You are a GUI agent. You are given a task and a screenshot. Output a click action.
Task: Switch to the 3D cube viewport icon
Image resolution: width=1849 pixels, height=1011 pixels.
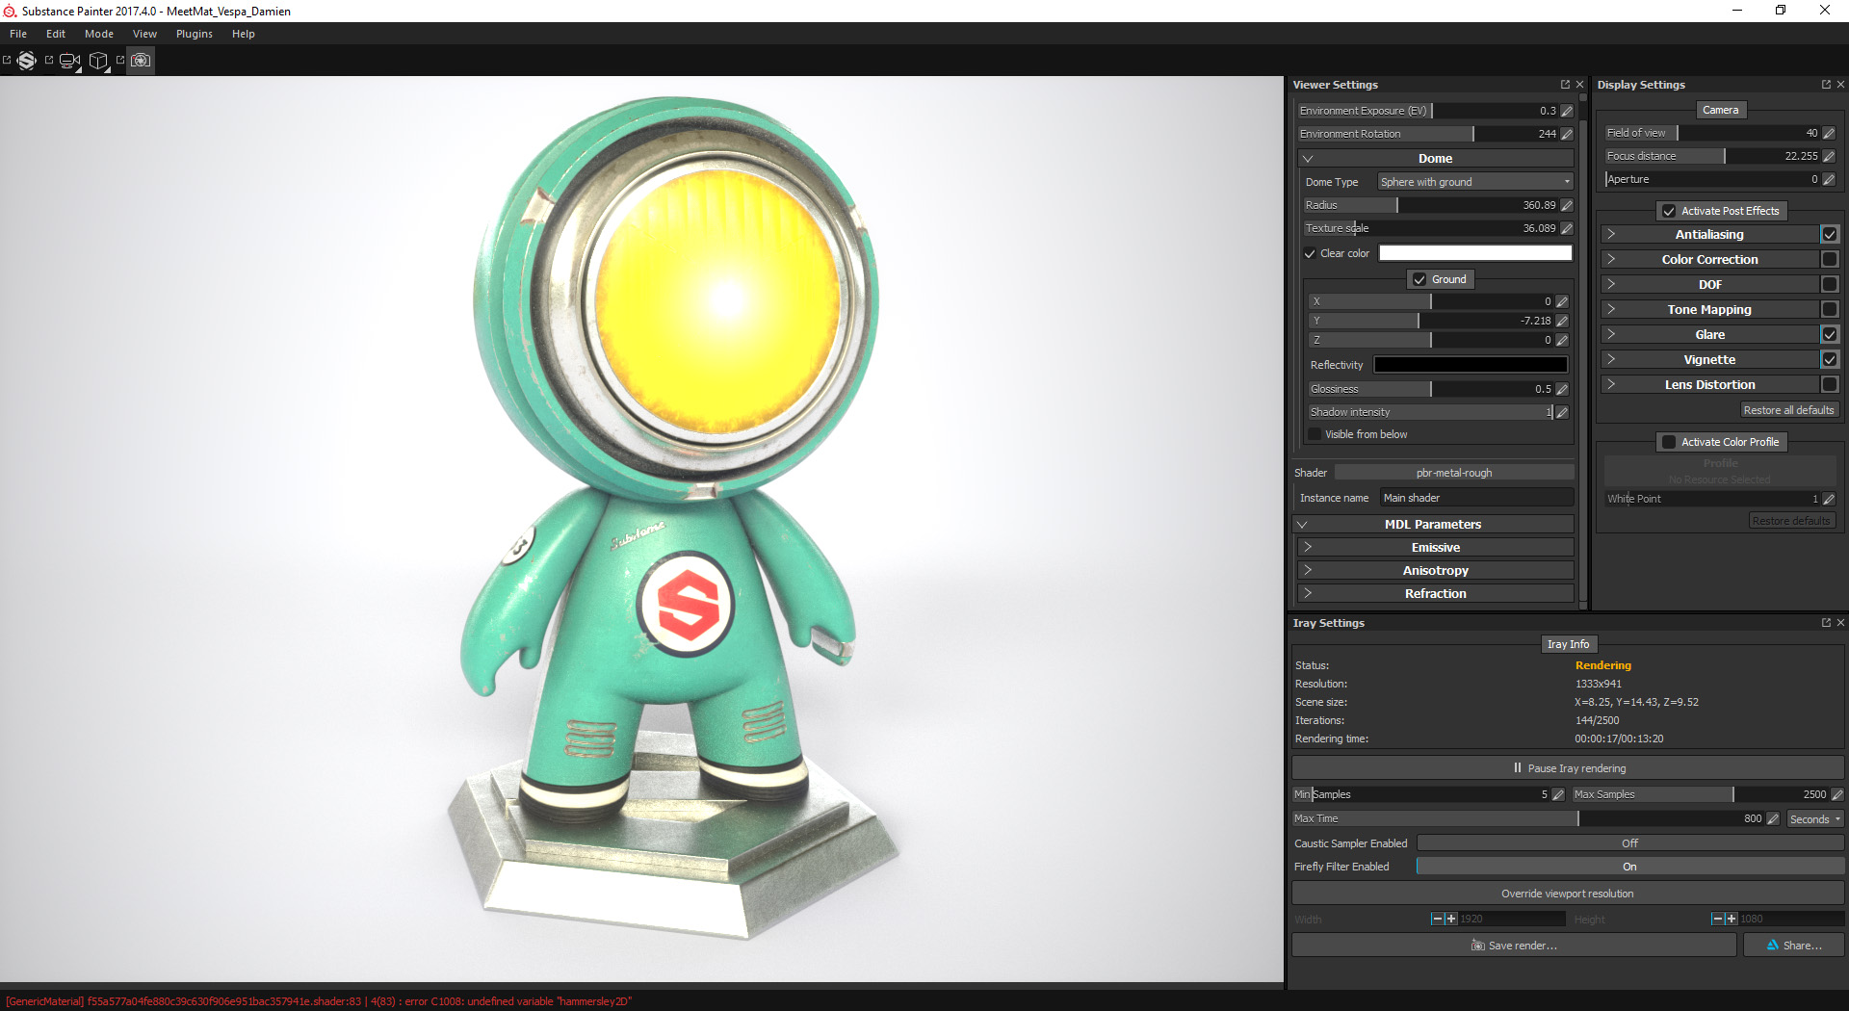pos(98,61)
